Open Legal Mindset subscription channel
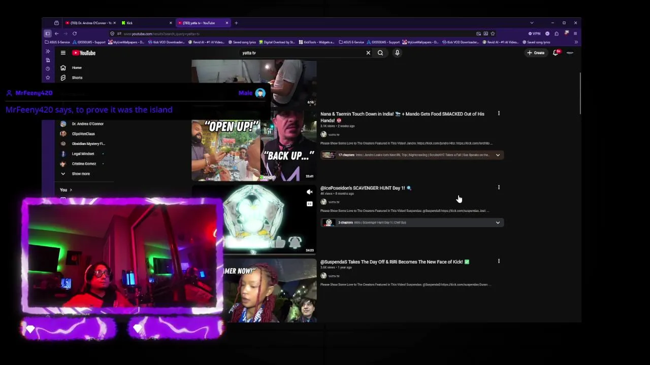The width and height of the screenshot is (650, 365). [82, 154]
